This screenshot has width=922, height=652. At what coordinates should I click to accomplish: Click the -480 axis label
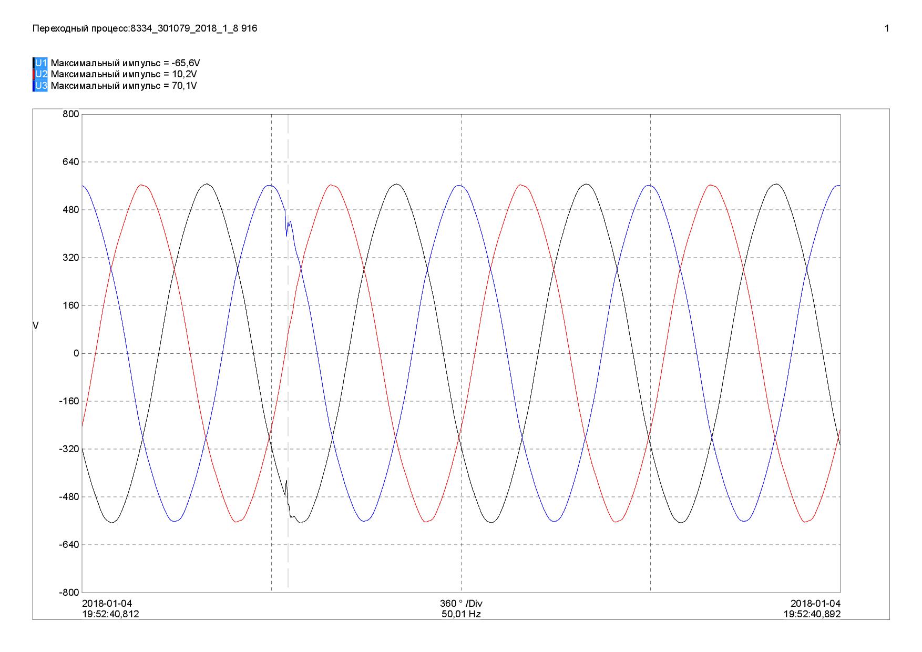(70, 497)
